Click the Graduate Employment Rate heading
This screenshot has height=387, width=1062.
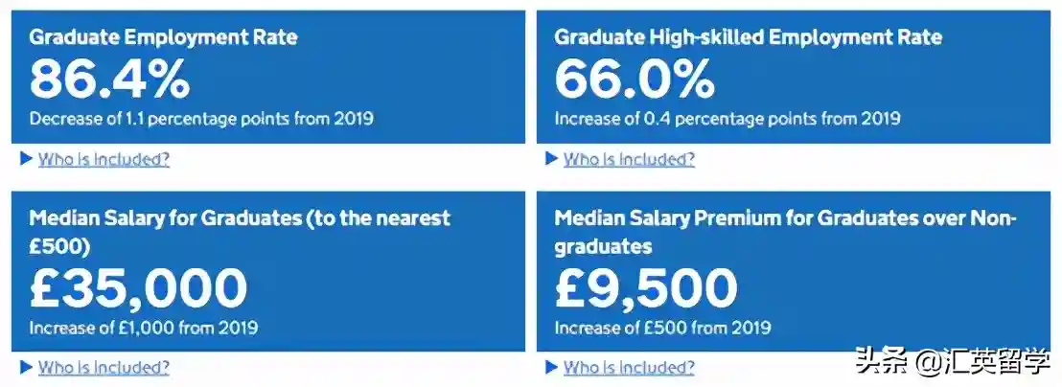[163, 37]
